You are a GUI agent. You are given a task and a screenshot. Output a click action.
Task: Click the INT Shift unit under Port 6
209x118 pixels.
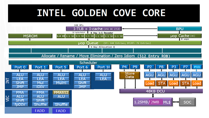(x=82, y=83)
